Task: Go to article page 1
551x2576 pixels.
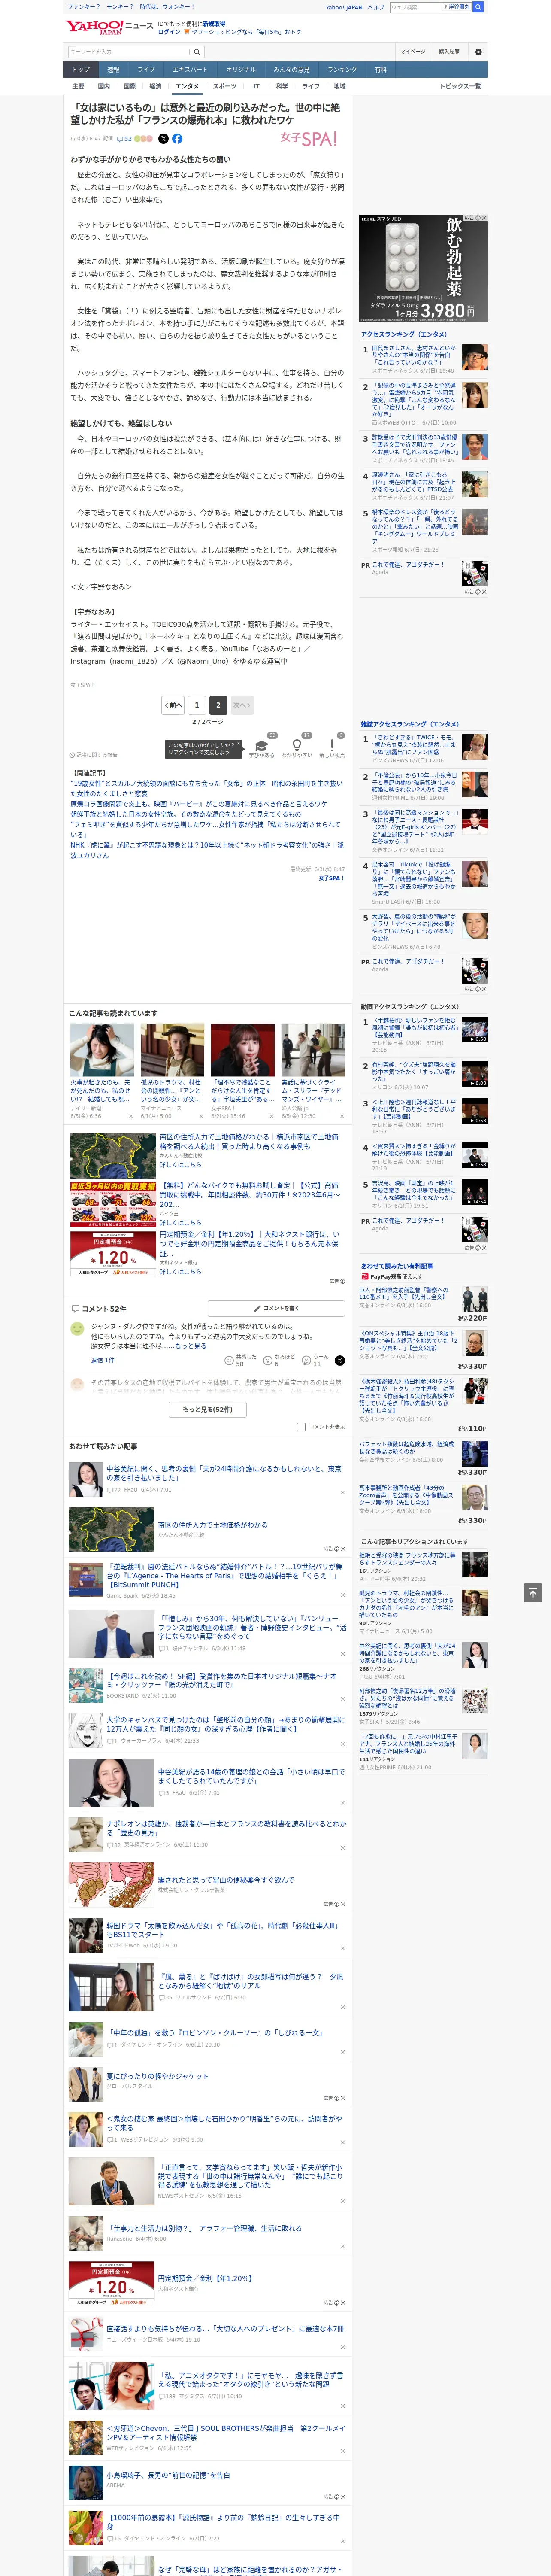Action: click(197, 705)
